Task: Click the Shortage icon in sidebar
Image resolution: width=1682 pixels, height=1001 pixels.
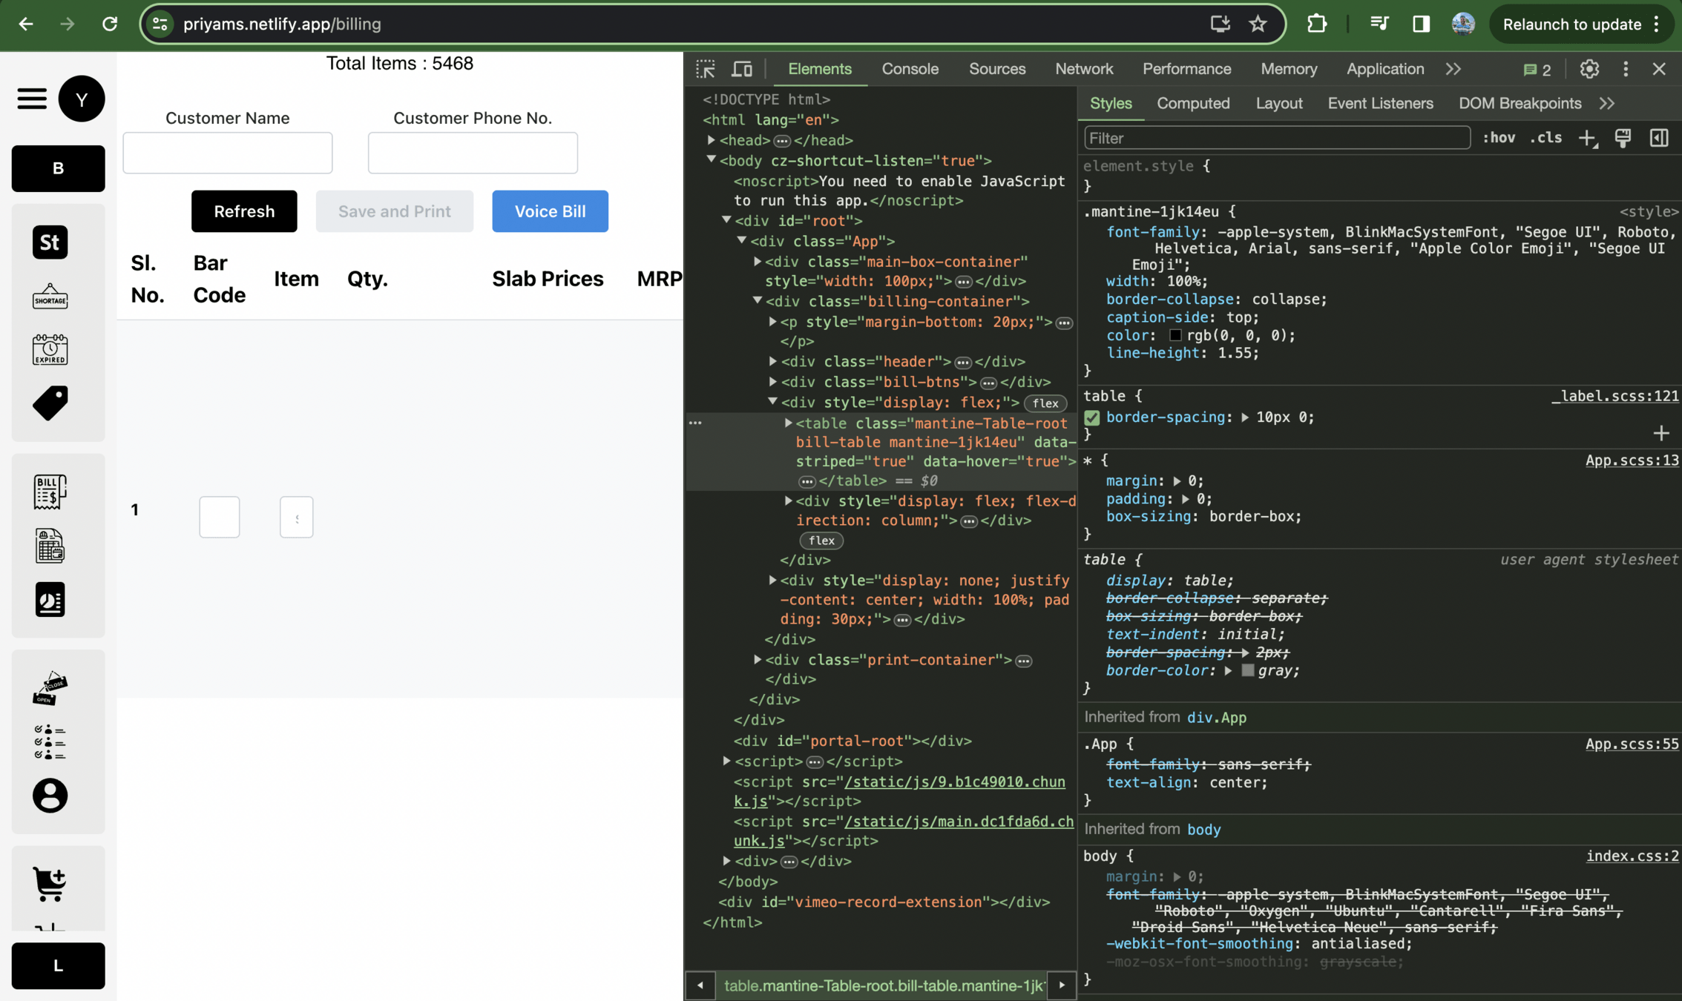Action: tap(50, 297)
